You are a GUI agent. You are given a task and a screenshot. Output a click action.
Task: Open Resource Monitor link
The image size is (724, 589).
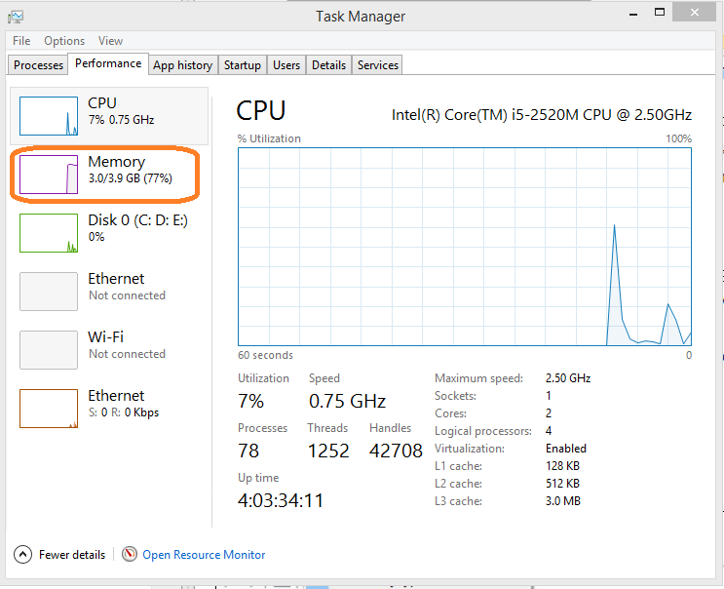(x=204, y=555)
